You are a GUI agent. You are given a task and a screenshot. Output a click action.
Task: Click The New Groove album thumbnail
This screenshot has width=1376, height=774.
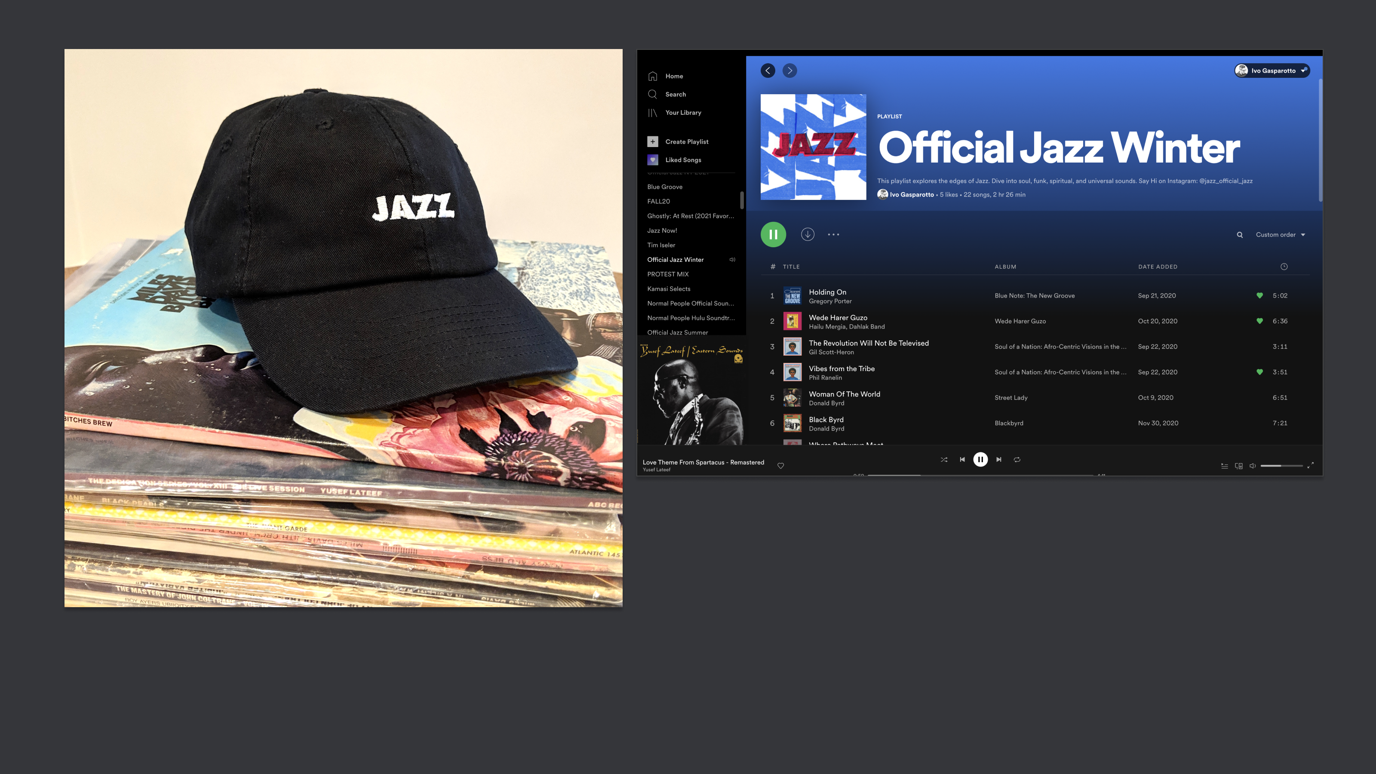click(792, 295)
